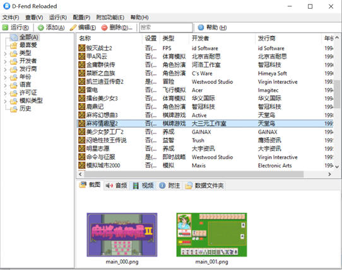The image size is (342, 270).
Task: Click the game icon beside 模拟城市2000
Action: 81,165
